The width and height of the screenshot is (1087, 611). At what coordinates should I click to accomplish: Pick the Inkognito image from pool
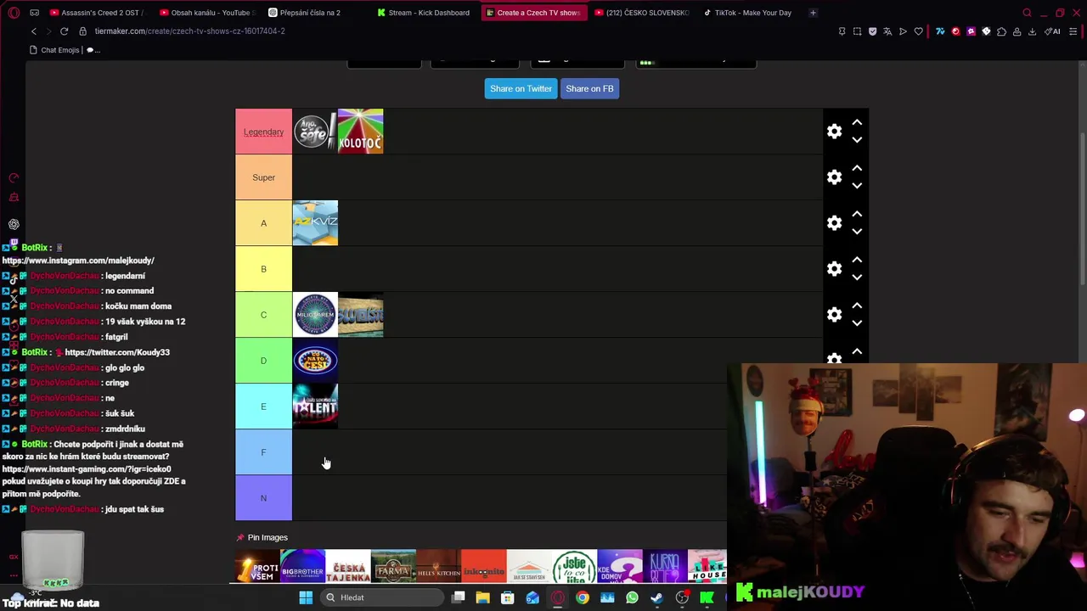click(x=484, y=566)
